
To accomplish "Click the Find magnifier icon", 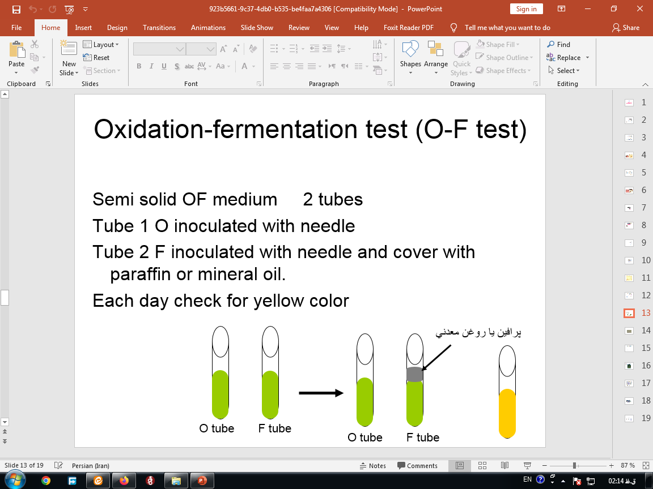I will [x=550, y=44].
